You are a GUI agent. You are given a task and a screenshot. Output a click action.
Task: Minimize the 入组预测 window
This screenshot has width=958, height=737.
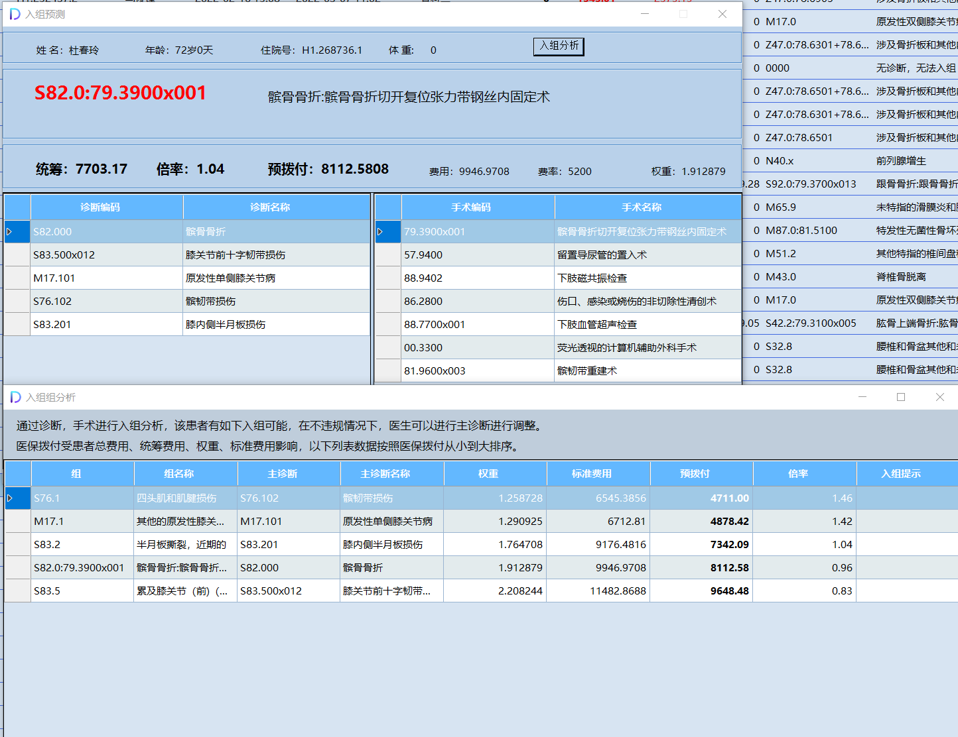[644, 13]
